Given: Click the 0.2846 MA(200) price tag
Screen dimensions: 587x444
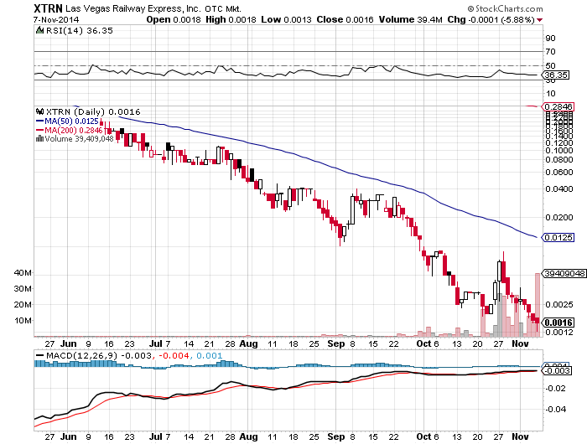Looking at the screenshot, I should (558, 107).
